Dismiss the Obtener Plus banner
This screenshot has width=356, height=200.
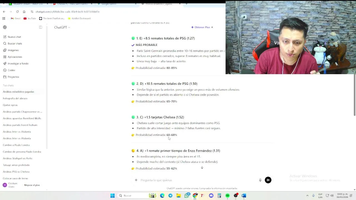[212, 27]
